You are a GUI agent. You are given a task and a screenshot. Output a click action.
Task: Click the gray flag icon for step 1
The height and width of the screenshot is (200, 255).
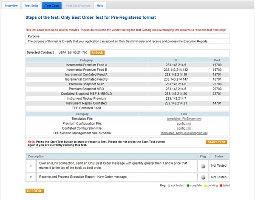(203, 166)
